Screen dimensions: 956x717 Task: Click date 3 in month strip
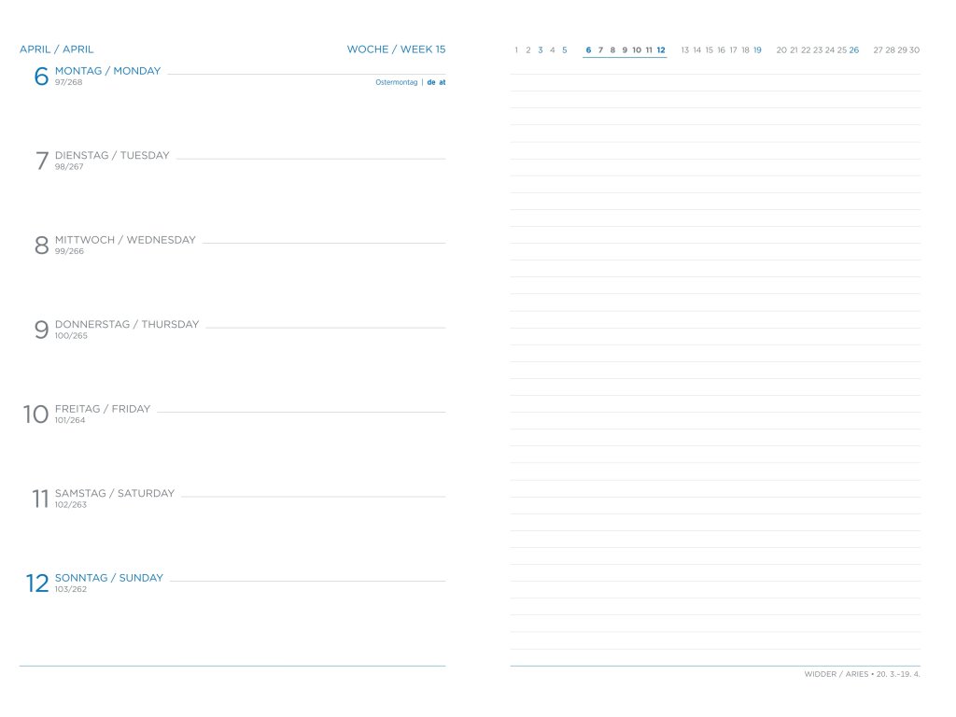click(541, 50)
